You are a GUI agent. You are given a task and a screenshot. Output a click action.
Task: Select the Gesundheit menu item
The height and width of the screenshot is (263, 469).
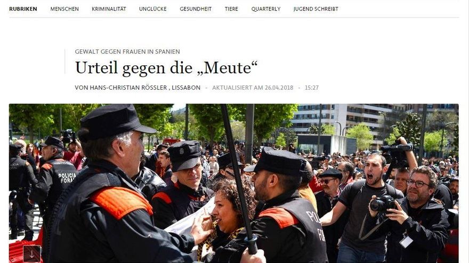pyautogui.click(x=196, y=9)
